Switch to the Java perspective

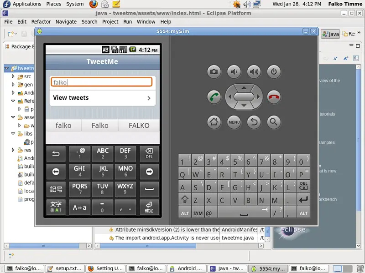[x=330, y=34]
